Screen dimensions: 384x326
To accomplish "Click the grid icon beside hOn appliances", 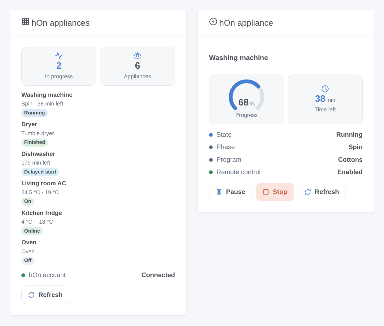I will click(x=25, y=21).
